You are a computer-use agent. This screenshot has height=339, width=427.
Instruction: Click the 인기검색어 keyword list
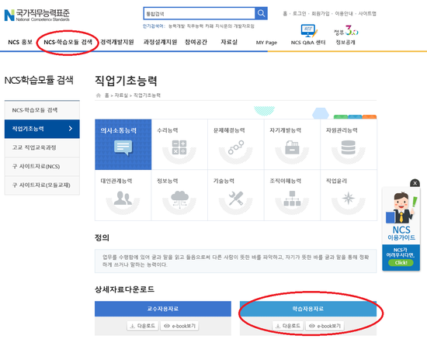tap(211, 26)
